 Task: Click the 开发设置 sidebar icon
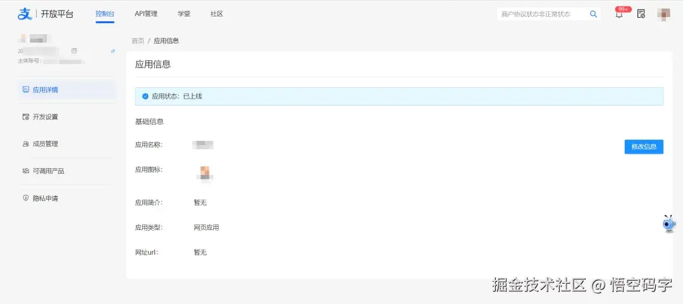click(26, 117)
